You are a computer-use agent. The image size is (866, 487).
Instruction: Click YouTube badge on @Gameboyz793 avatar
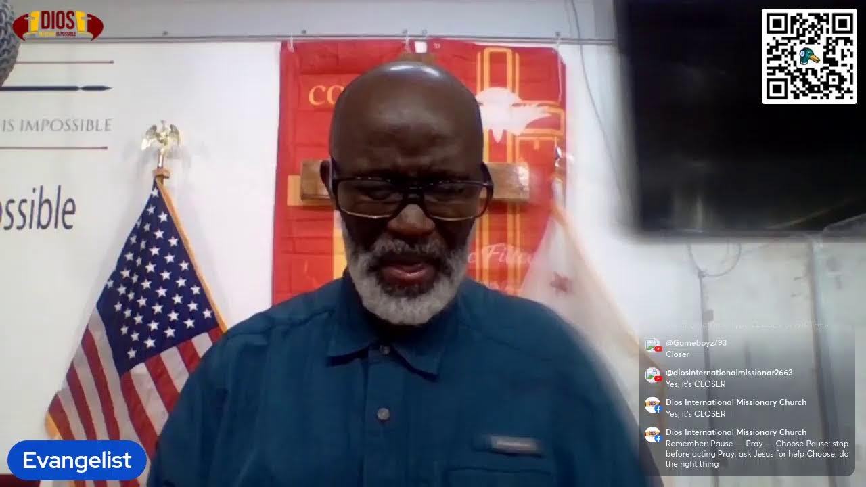tap(658, 350)
